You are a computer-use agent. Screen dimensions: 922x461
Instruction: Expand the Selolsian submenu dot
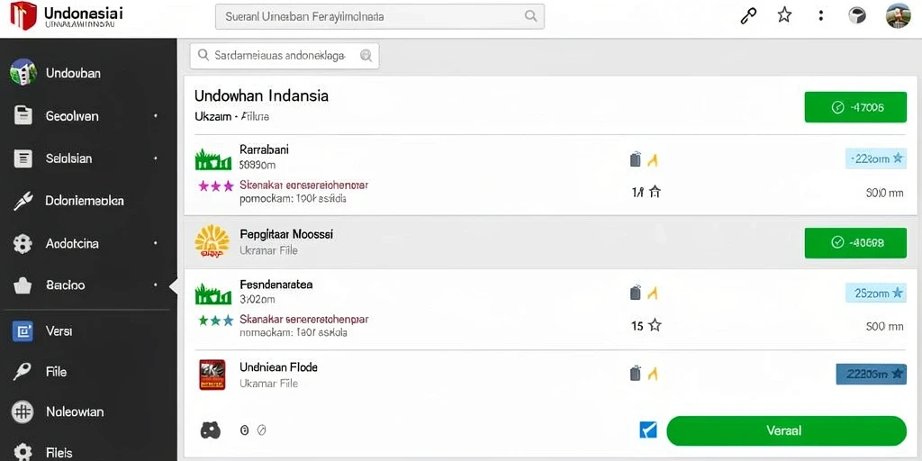click(x=155, y=158)
